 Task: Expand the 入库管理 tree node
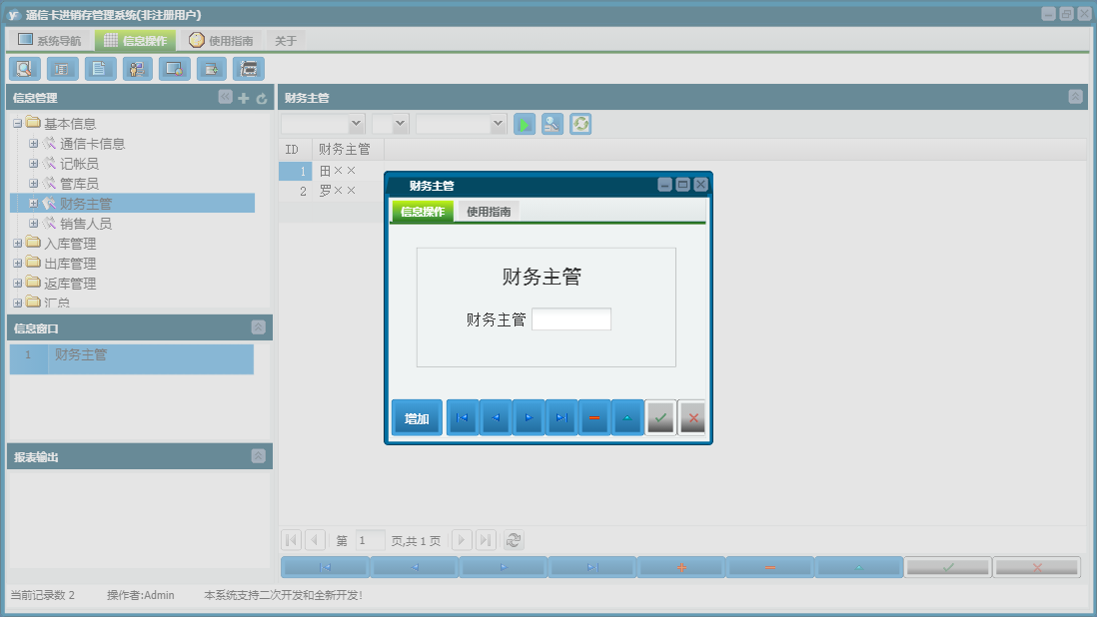[x=16, y=244]
